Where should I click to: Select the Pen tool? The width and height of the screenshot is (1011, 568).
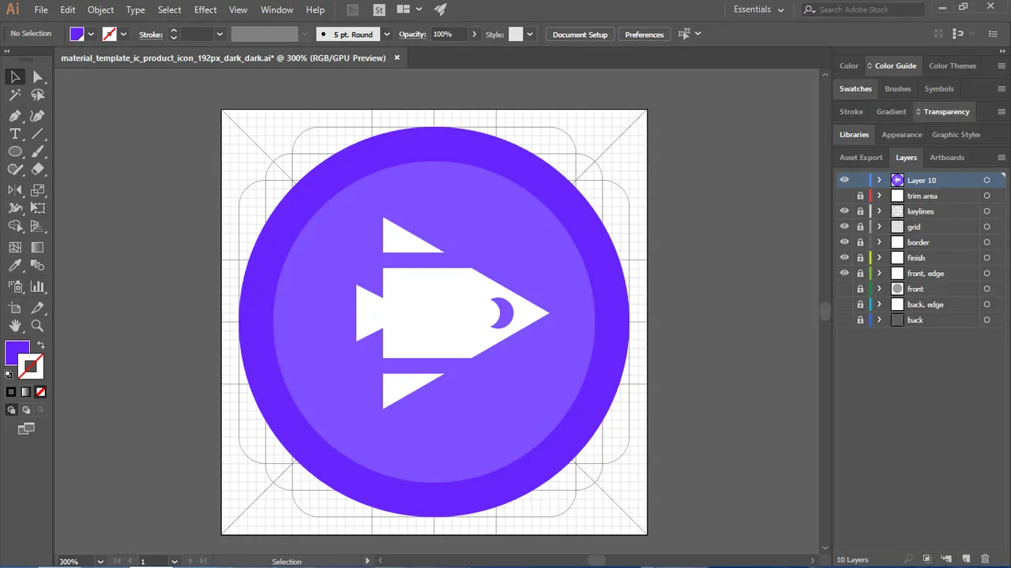[15, 115]
